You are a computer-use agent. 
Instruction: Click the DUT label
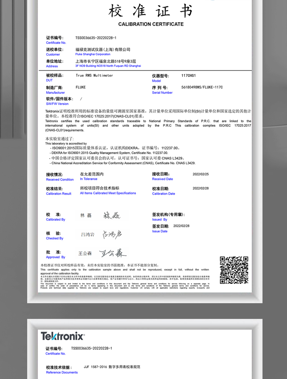49,80
